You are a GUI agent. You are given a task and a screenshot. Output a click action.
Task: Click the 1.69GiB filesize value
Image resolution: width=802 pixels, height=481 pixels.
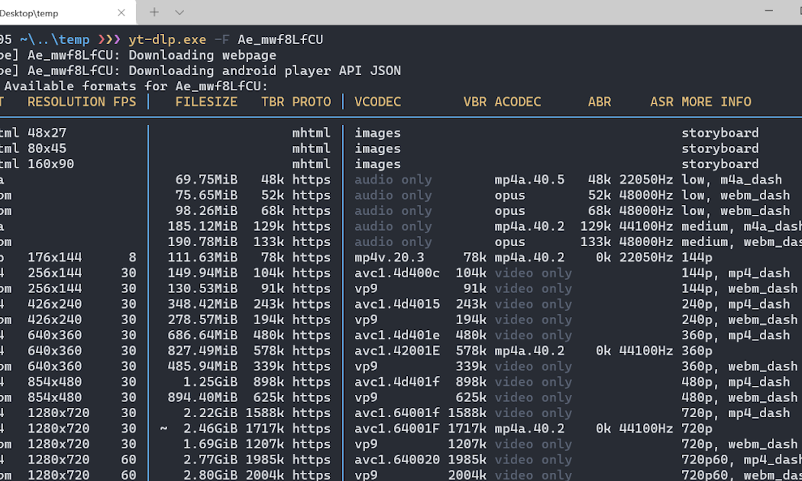(x=211, y=444)
